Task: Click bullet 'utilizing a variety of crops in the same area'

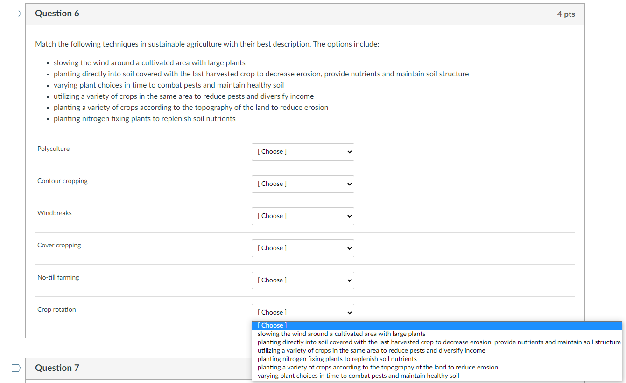Action: point(183,96)
